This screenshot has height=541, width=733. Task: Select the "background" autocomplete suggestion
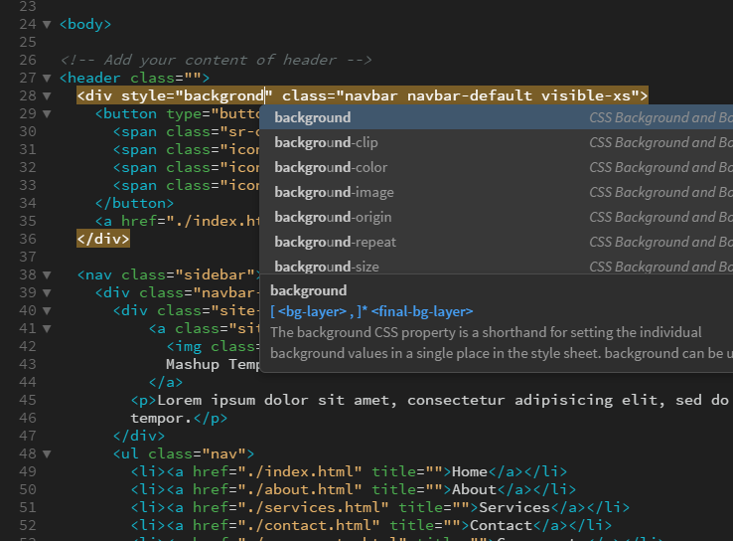[313, 117]
